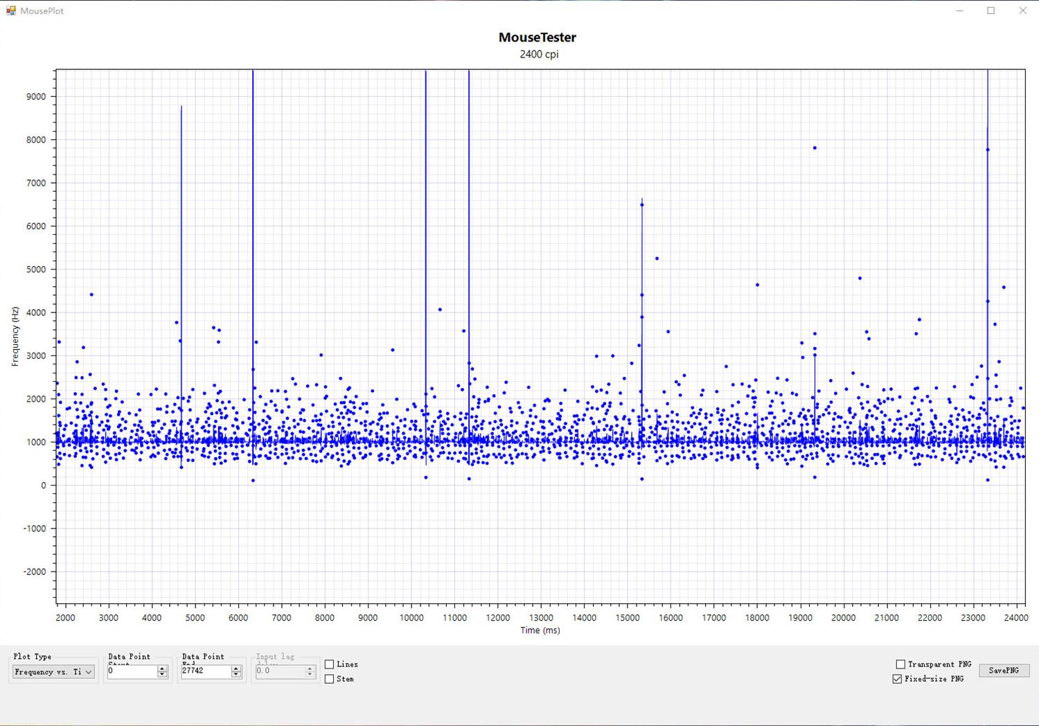The width and height of the screenshot is (1039, 726).
Task: Maximize the MousePlot window
Action: tap(991, 10)
